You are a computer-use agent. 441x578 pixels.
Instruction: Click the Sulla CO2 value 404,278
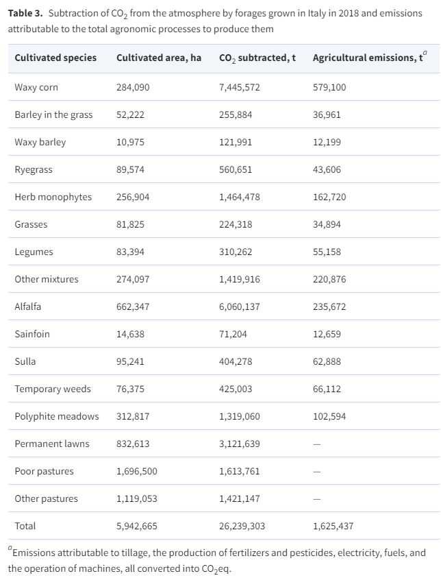[236, 361]
